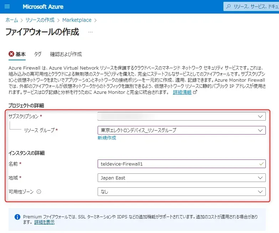The image size is (279, 233).
Task: Click the red error icon on 基本 tab
Action: point(11,54)
